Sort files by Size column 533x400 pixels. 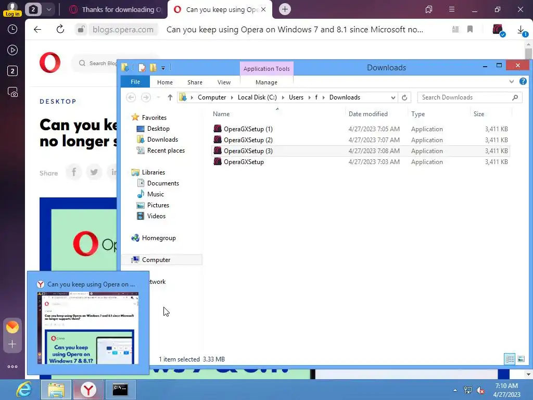click(479, 114)
